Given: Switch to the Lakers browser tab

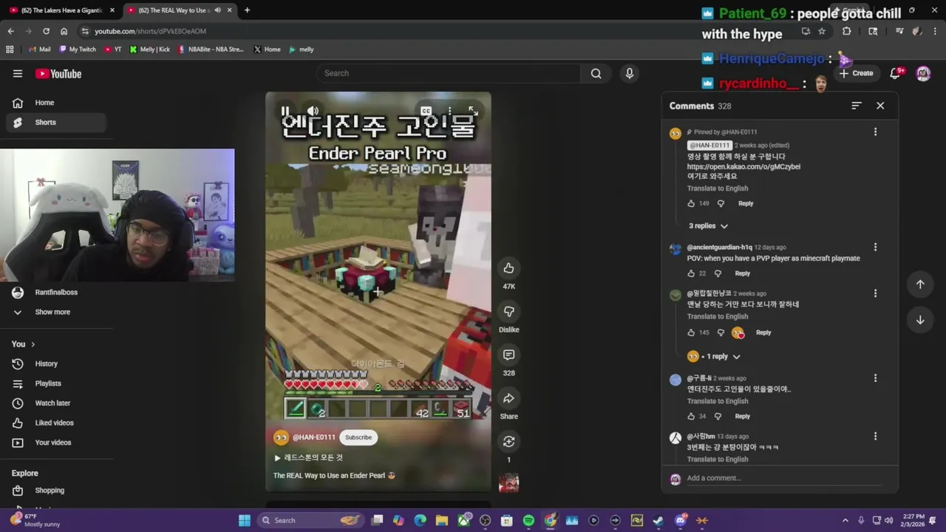Looking at the screenshot, I should pyautogui.click(x=61, y=10).
